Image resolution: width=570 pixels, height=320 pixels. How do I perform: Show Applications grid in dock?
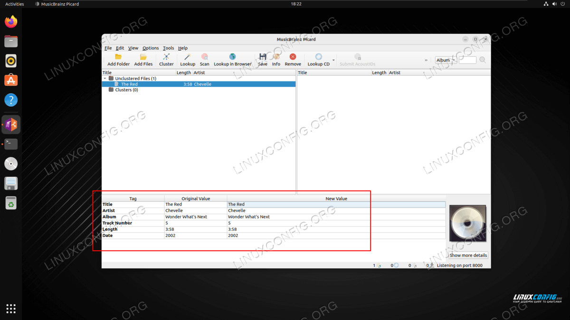tap(11, 309)
